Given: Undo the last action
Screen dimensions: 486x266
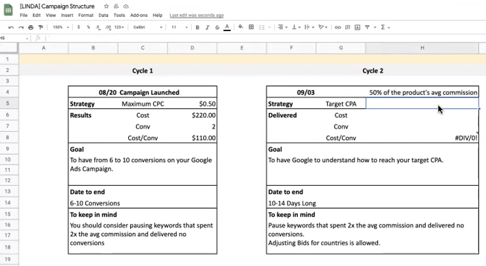Looking at the screenshot, I should tap(11, 28).
